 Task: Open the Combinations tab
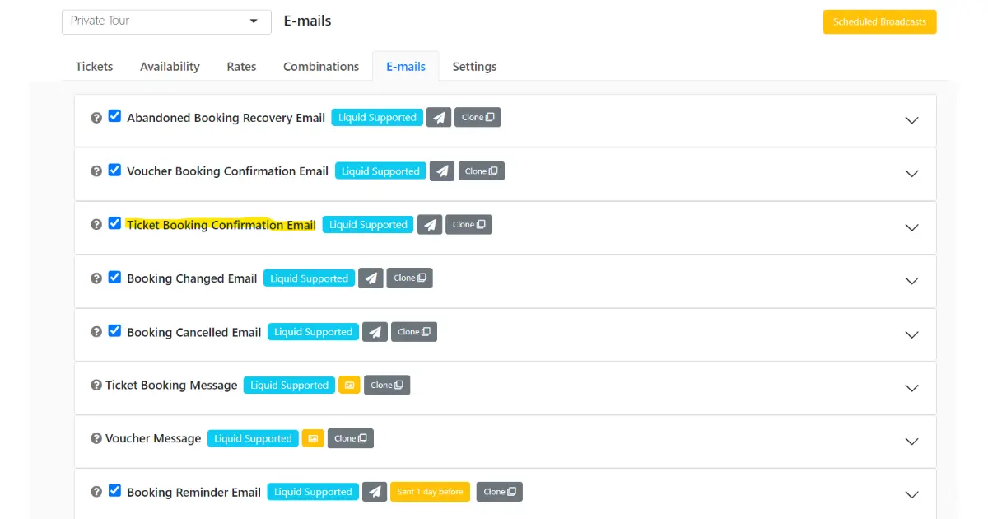(321, 66)
